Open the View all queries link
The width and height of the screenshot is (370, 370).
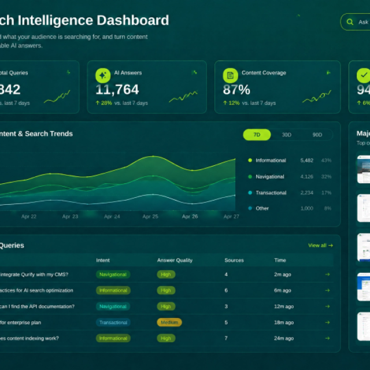pos(320,245)
